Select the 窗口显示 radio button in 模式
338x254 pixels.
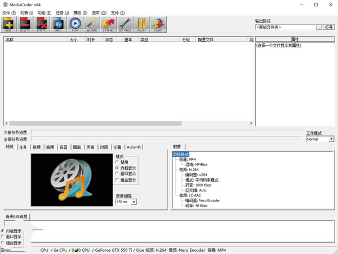(117, 174)
